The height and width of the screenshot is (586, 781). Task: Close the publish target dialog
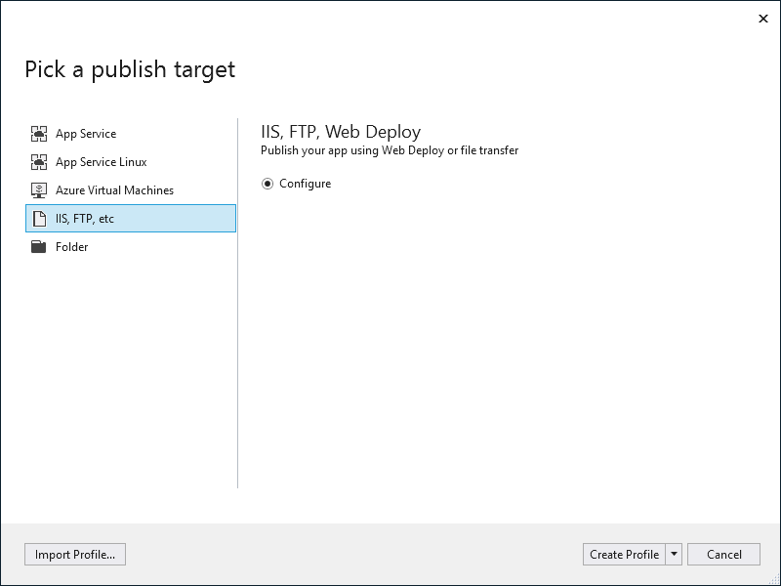(x=763, y=19)
